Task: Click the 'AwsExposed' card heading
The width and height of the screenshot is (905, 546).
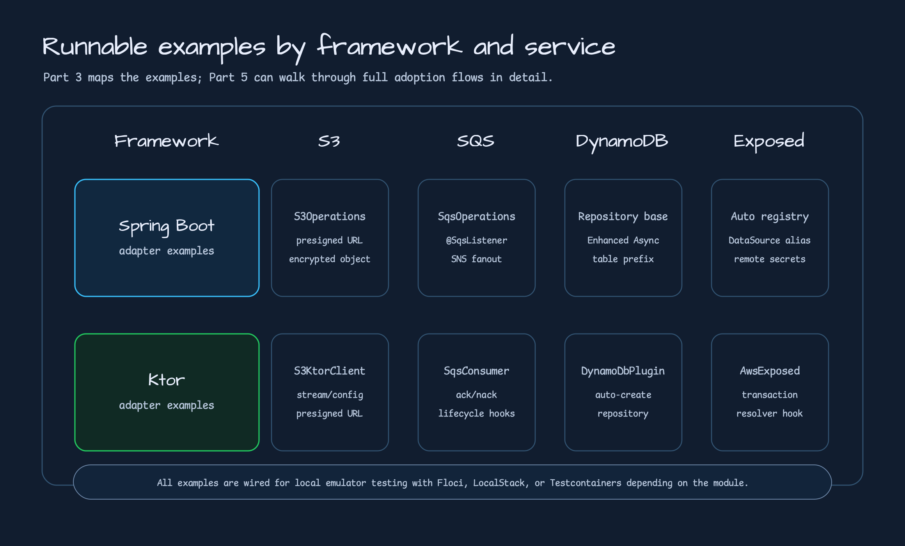Action: point(770,371)
